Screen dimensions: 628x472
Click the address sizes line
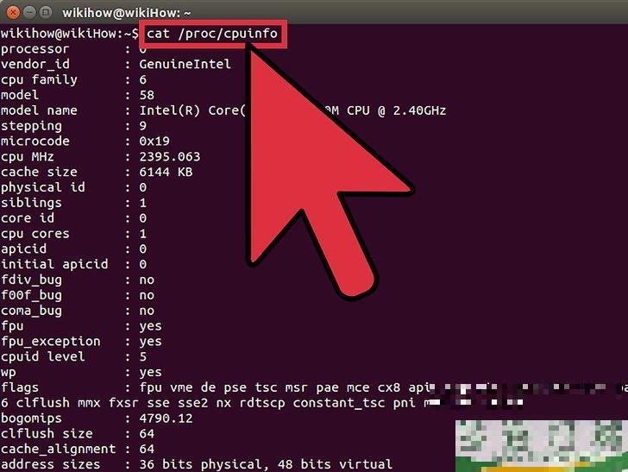[x=197, y=464]
